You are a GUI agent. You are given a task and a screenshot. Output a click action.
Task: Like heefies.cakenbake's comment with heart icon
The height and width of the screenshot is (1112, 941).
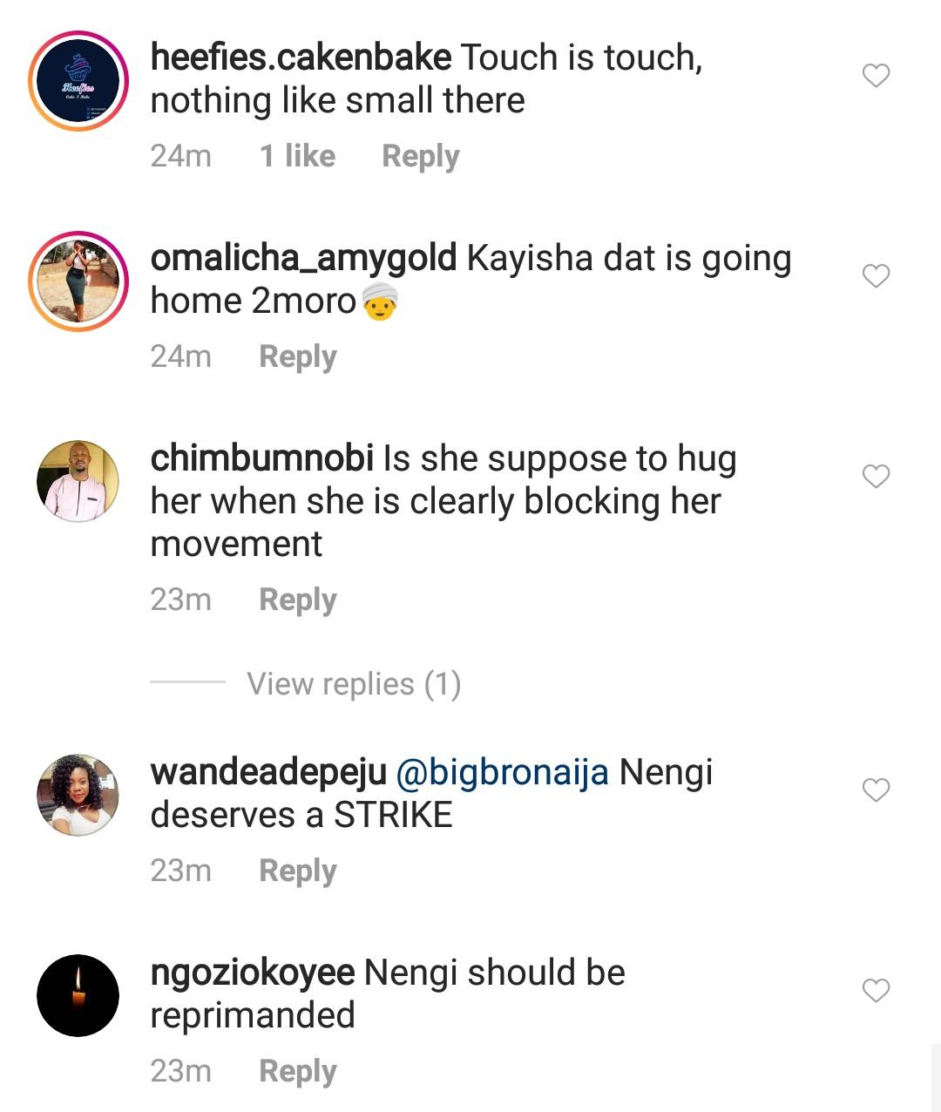point(876,76)
